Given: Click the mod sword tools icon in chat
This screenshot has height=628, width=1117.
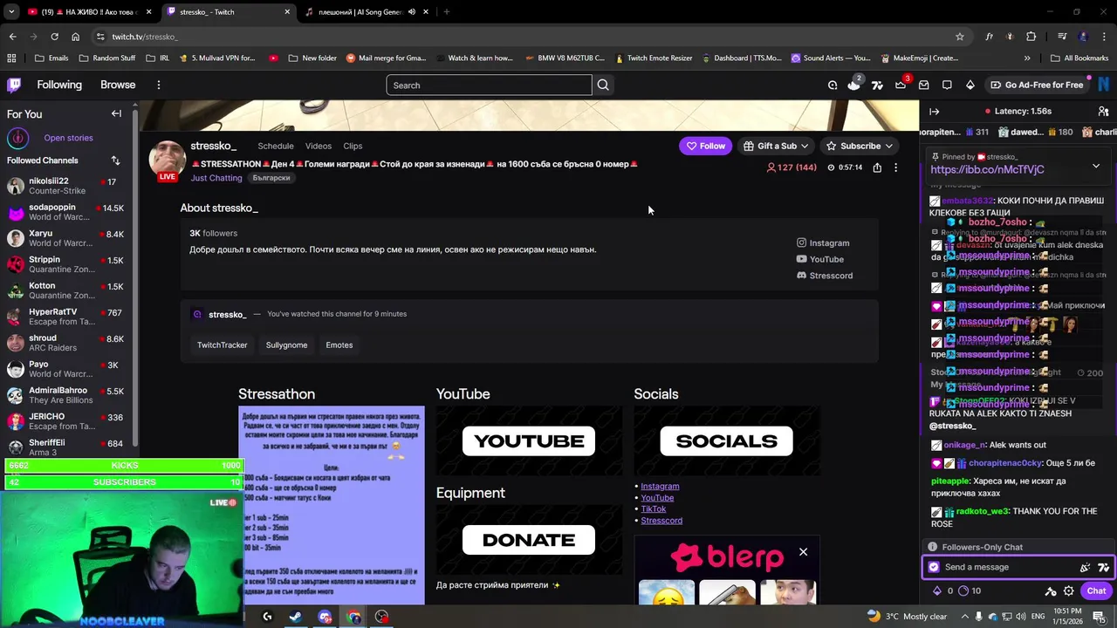Looking at the screenshot, I should tap(1051, 590).
